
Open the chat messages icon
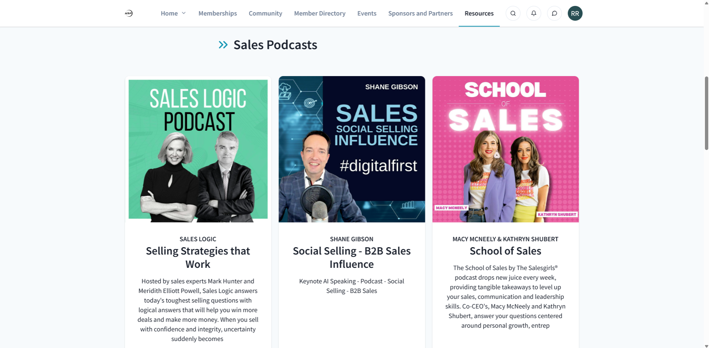click(x=554, y=13)
